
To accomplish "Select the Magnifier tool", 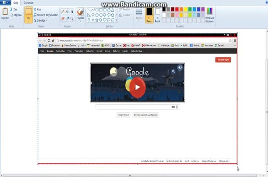I will [x=72, y=18].
